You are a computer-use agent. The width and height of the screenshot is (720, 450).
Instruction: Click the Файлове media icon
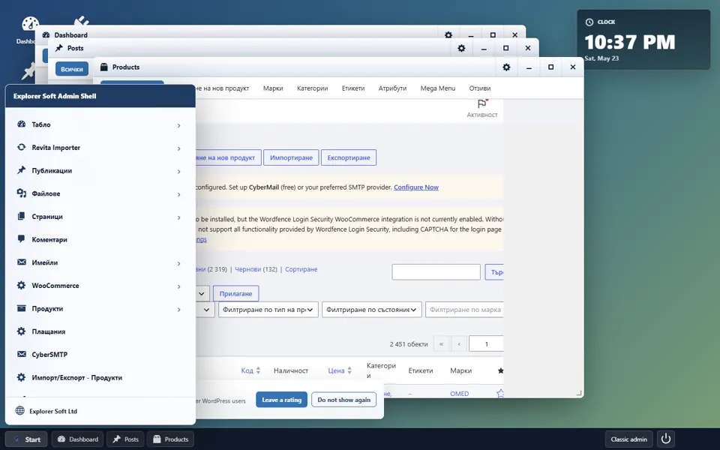(21, 193)
